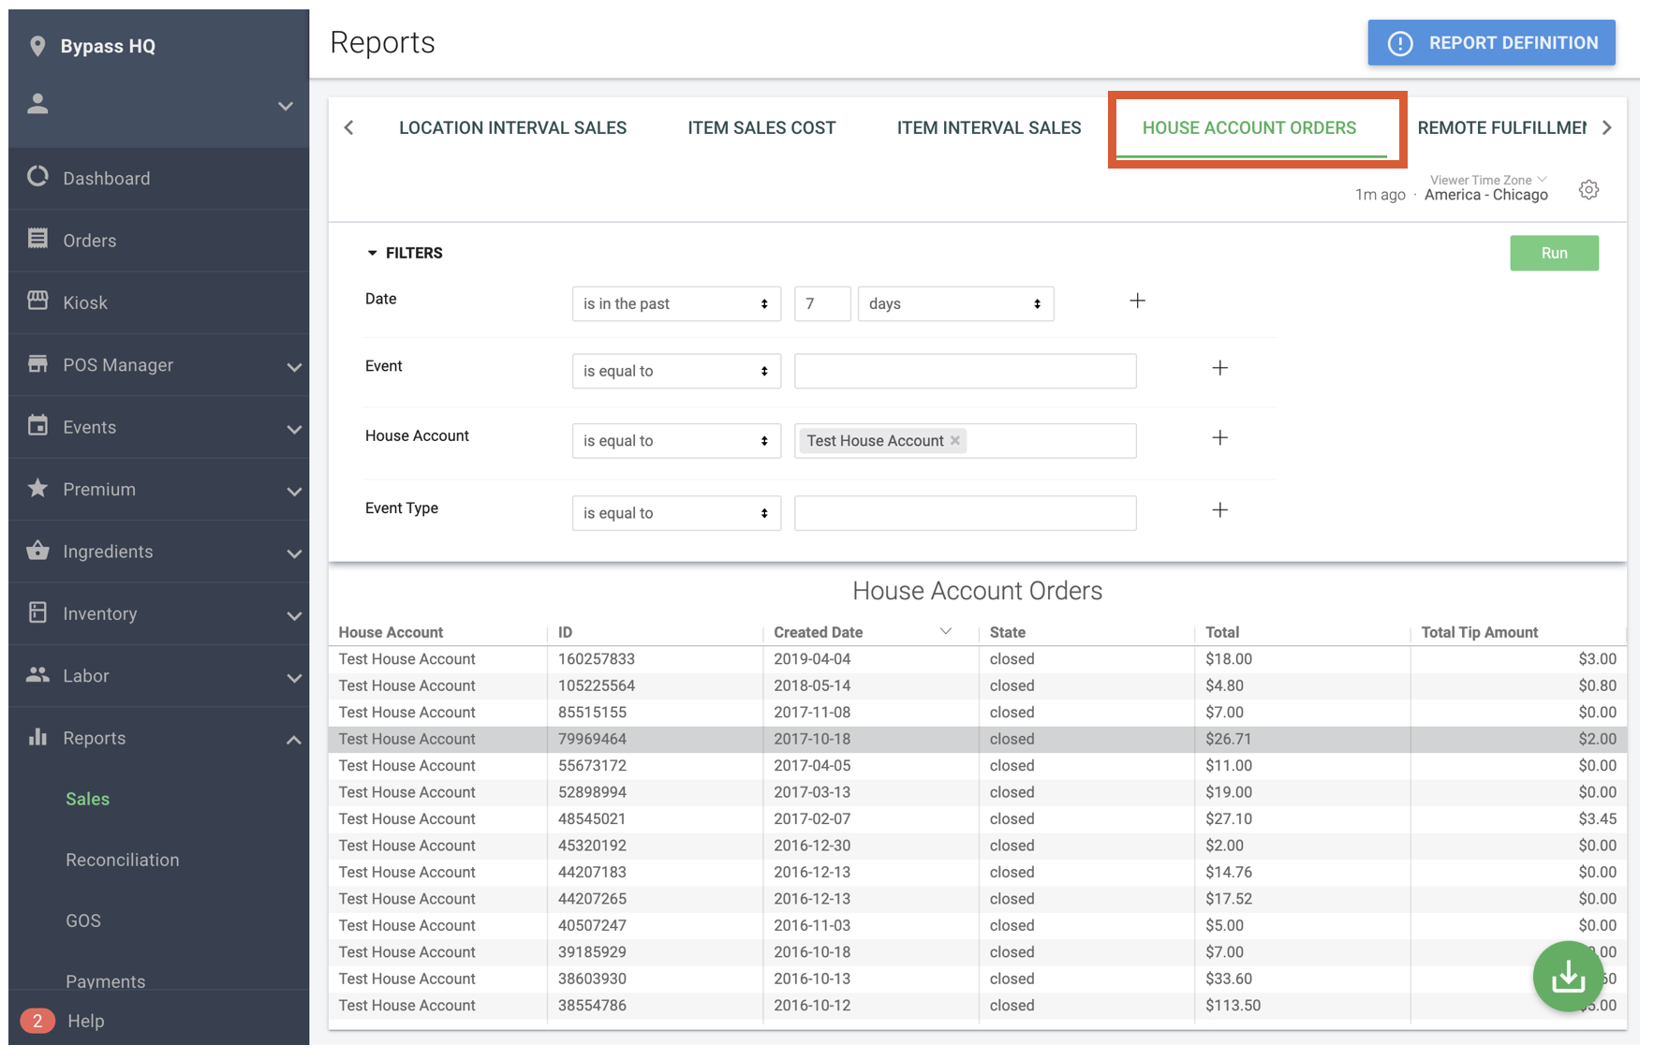Open the LOCATION INTERVAL SALES tab
The image size is (1654, 1060).
[x=512, y=127]
